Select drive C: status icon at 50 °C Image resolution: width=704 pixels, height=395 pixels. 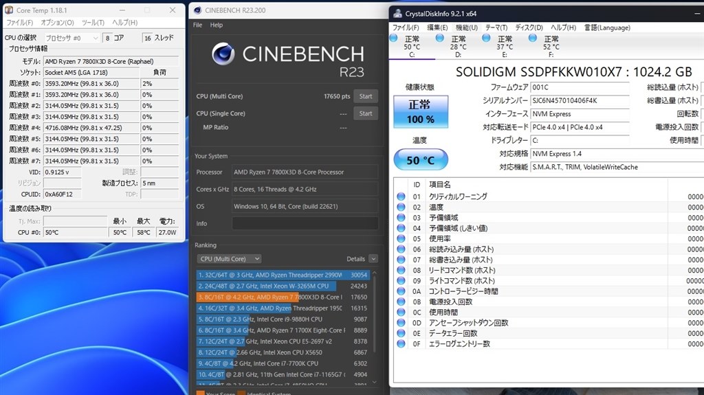pos(393,38)
